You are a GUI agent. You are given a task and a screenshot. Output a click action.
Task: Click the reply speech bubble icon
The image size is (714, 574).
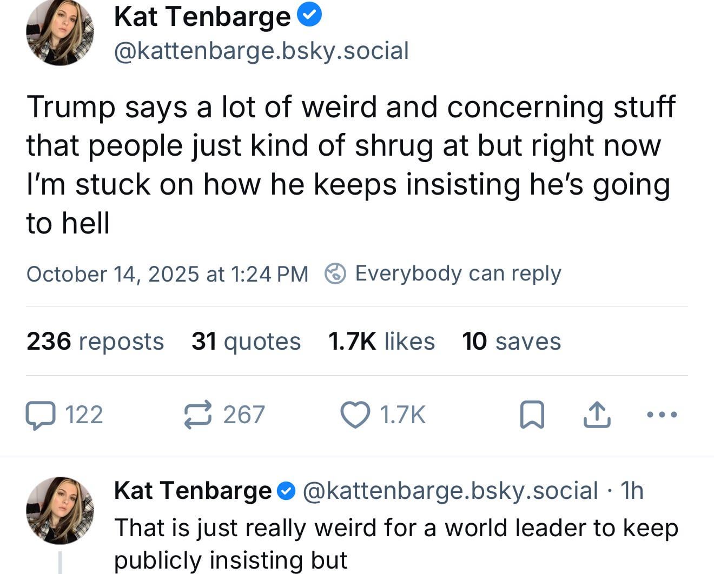click(x=41, y=415)
